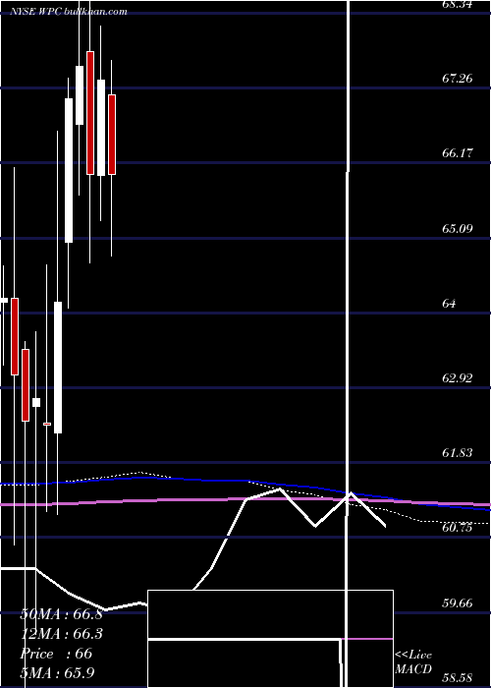Click the 64 price axis label
The height and width of the screenshot is (688, 491).
pos(449,303)
